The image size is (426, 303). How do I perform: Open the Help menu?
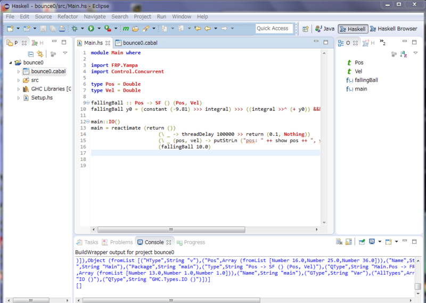tap(202, 17)
